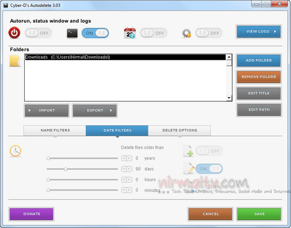This screenshot has width=291, height=228.
Task: Turn on the autorun power toggle
Action: pyautogui.click(x=38, y=33)
